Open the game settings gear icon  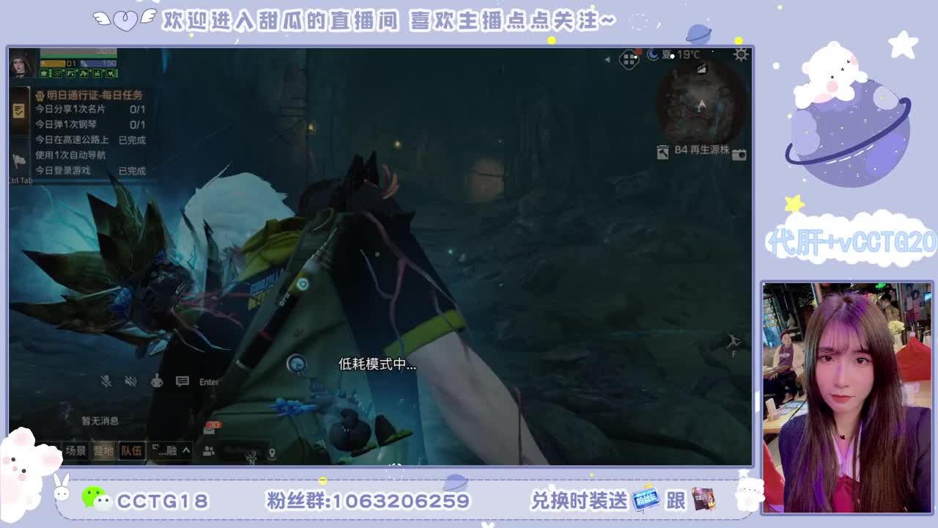[741, 55]
